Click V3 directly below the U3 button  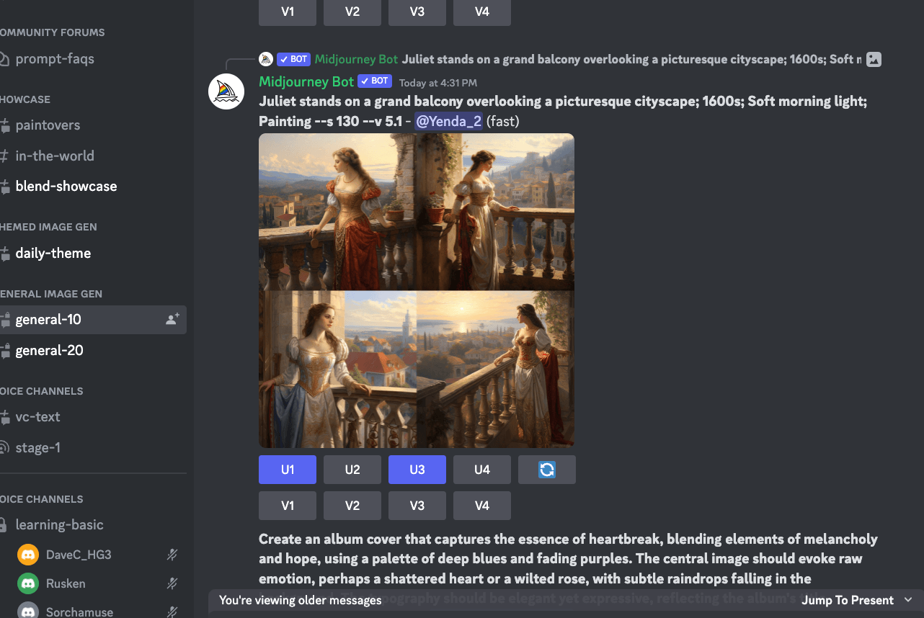pyautogui.click(x=417, y=506)
